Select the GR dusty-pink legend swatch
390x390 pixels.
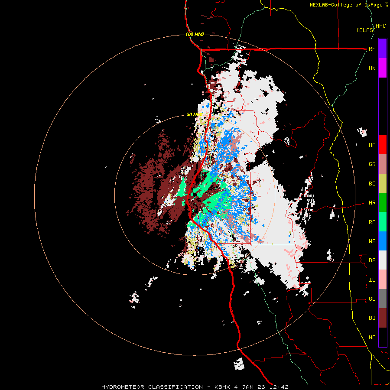tap(383, 164)
